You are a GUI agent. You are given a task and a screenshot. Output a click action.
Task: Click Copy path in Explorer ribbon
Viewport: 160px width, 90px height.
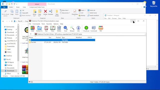point(24,13)
